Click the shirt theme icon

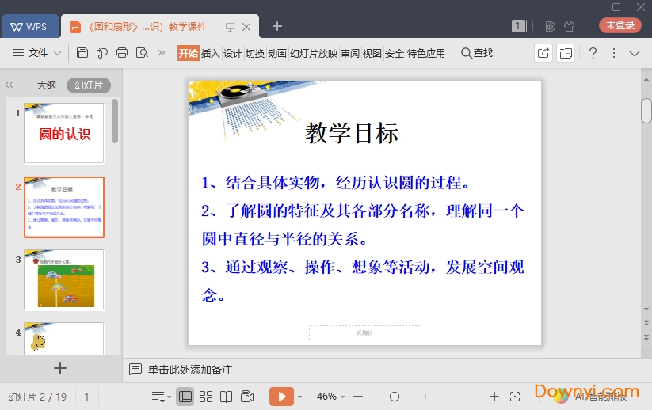point(570,27)
